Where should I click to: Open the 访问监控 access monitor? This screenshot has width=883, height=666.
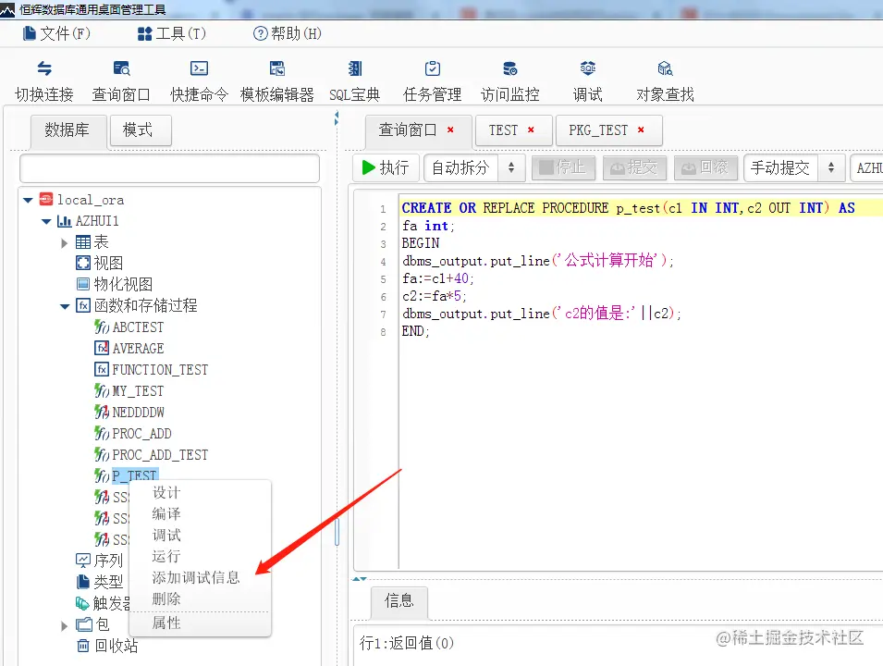click(510, 81)
